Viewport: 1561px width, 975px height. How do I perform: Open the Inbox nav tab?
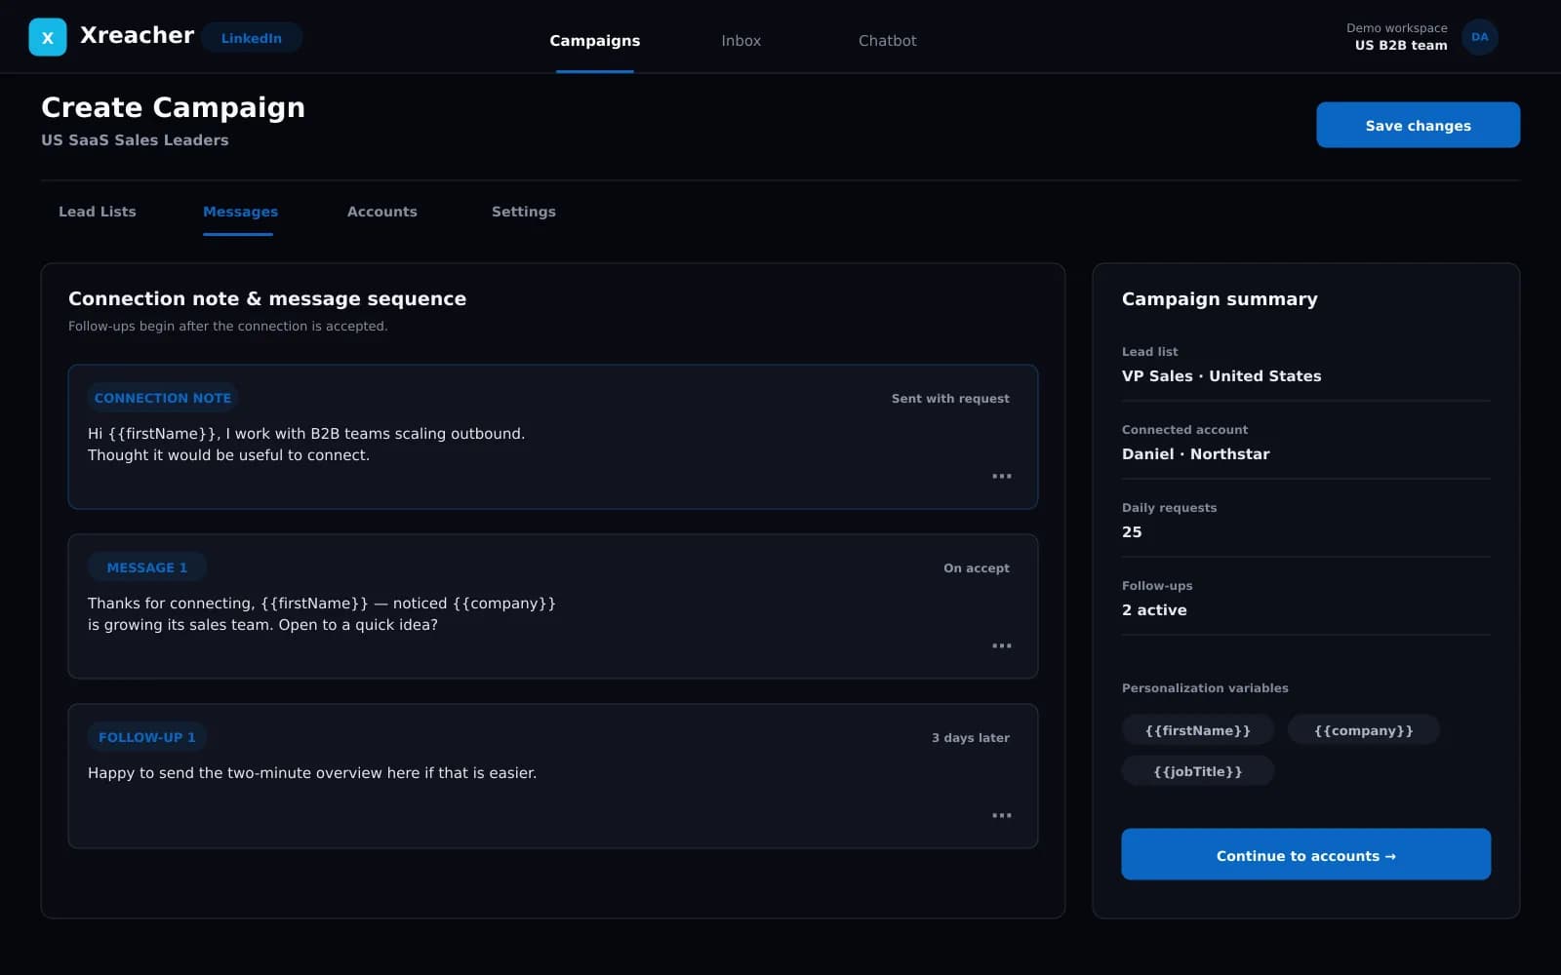pos(741,40)
